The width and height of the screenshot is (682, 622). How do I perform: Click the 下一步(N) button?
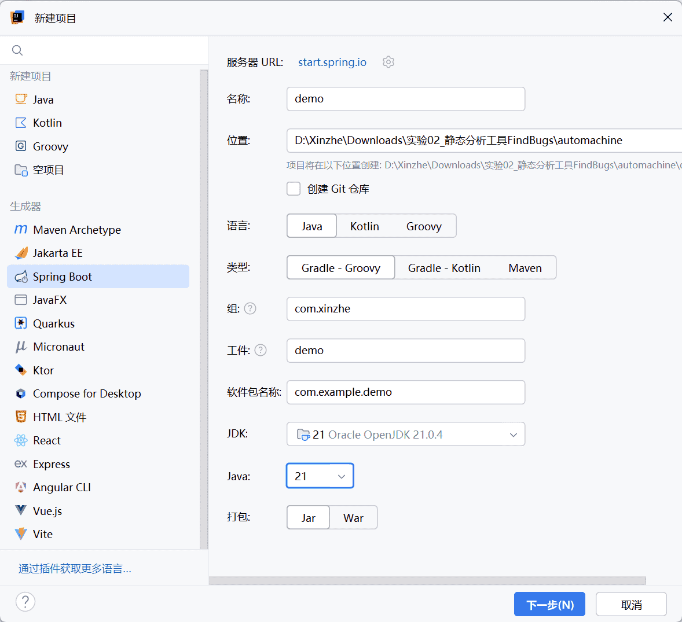549,605
